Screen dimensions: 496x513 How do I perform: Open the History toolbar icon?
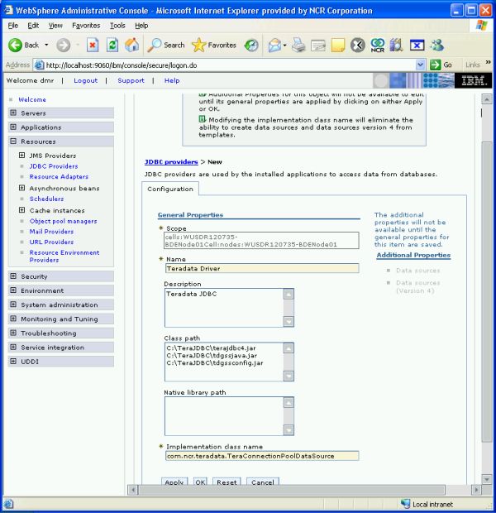point(251,46)
